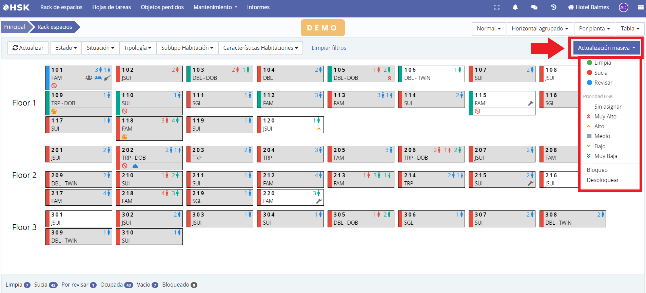Expand the Por planta grouping dropdown
646x293 pixels.
[594, 29]
